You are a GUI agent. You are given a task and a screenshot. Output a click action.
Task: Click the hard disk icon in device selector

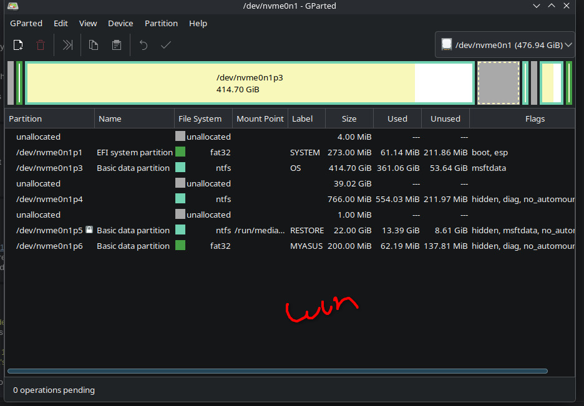point(447,45)
